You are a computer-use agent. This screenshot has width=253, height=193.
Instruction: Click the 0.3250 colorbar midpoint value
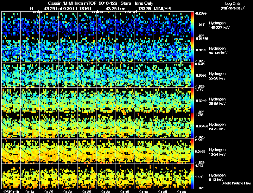(201, 101)
